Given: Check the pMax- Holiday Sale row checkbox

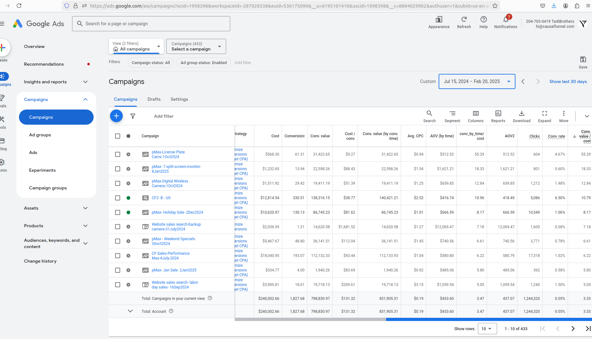Looking at the screenshot, I should [118, 212].
